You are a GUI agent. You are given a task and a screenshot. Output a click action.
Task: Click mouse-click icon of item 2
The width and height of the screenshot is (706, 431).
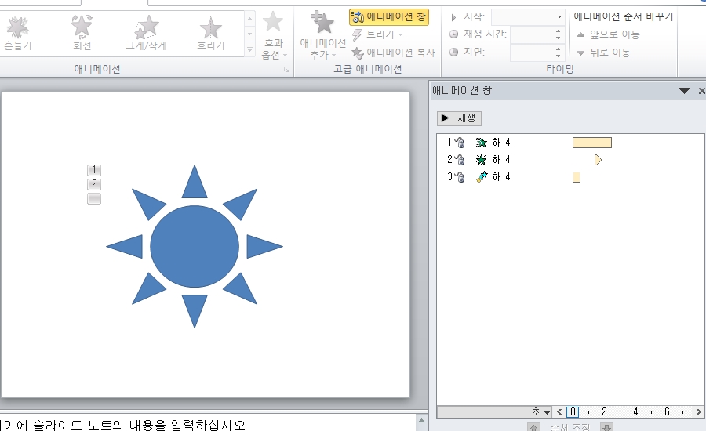(x=460, y=160)
